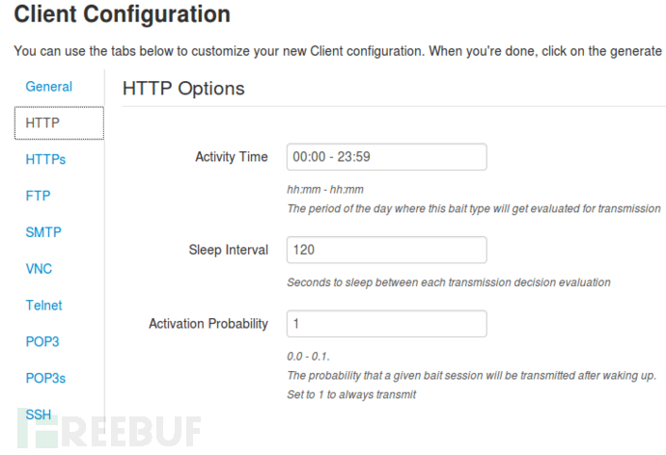Open the SSH tab
The height and width of the screenshot is (455, 666).
(x=39, y=415)
